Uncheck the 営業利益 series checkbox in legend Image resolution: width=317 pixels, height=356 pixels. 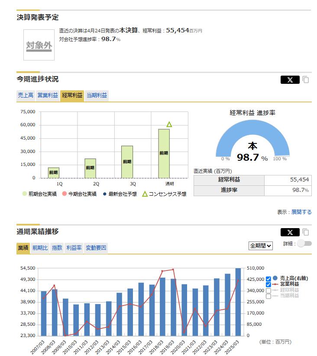coord(268,284)
